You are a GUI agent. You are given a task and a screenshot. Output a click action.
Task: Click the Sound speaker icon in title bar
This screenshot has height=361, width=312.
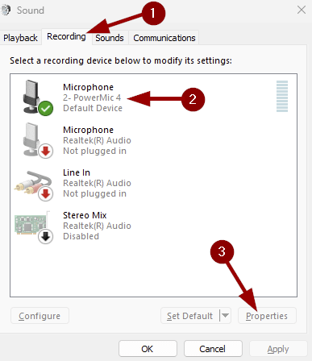6,10
